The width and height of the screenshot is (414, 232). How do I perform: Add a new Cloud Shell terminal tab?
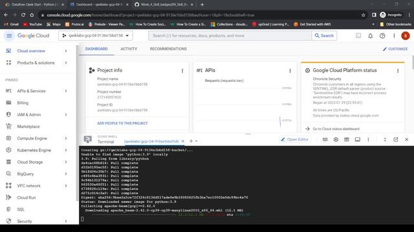tap(191, 141)
